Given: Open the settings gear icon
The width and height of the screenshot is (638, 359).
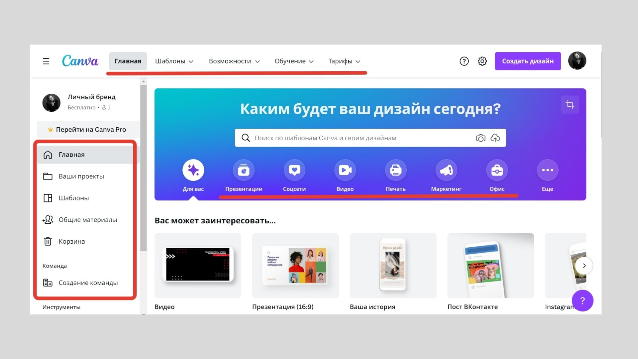Looking at the screenshot, I should (482, 61).
